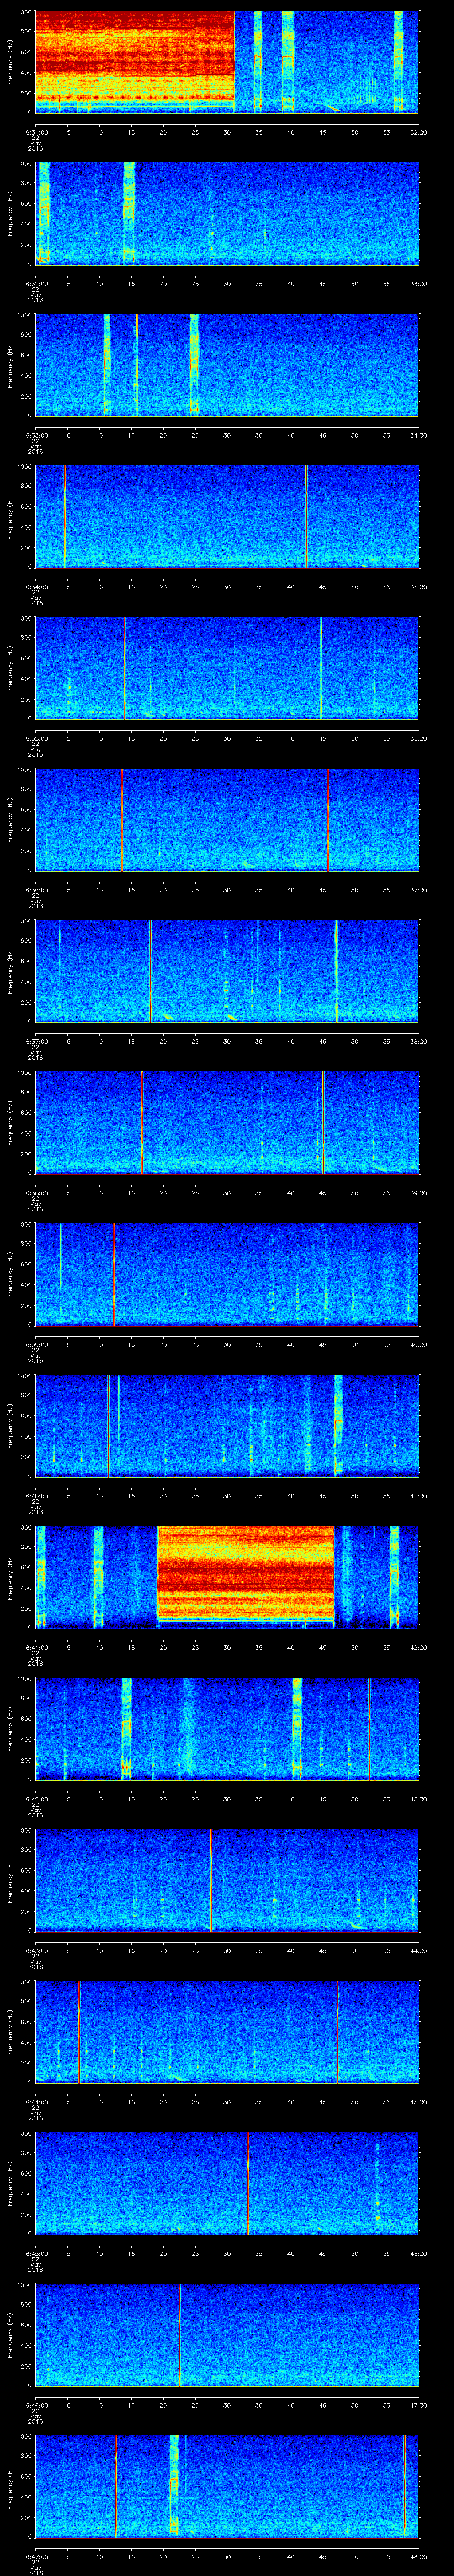Click the '35:00' end time label
This screenshot has height=2576, width=454.
418,587
